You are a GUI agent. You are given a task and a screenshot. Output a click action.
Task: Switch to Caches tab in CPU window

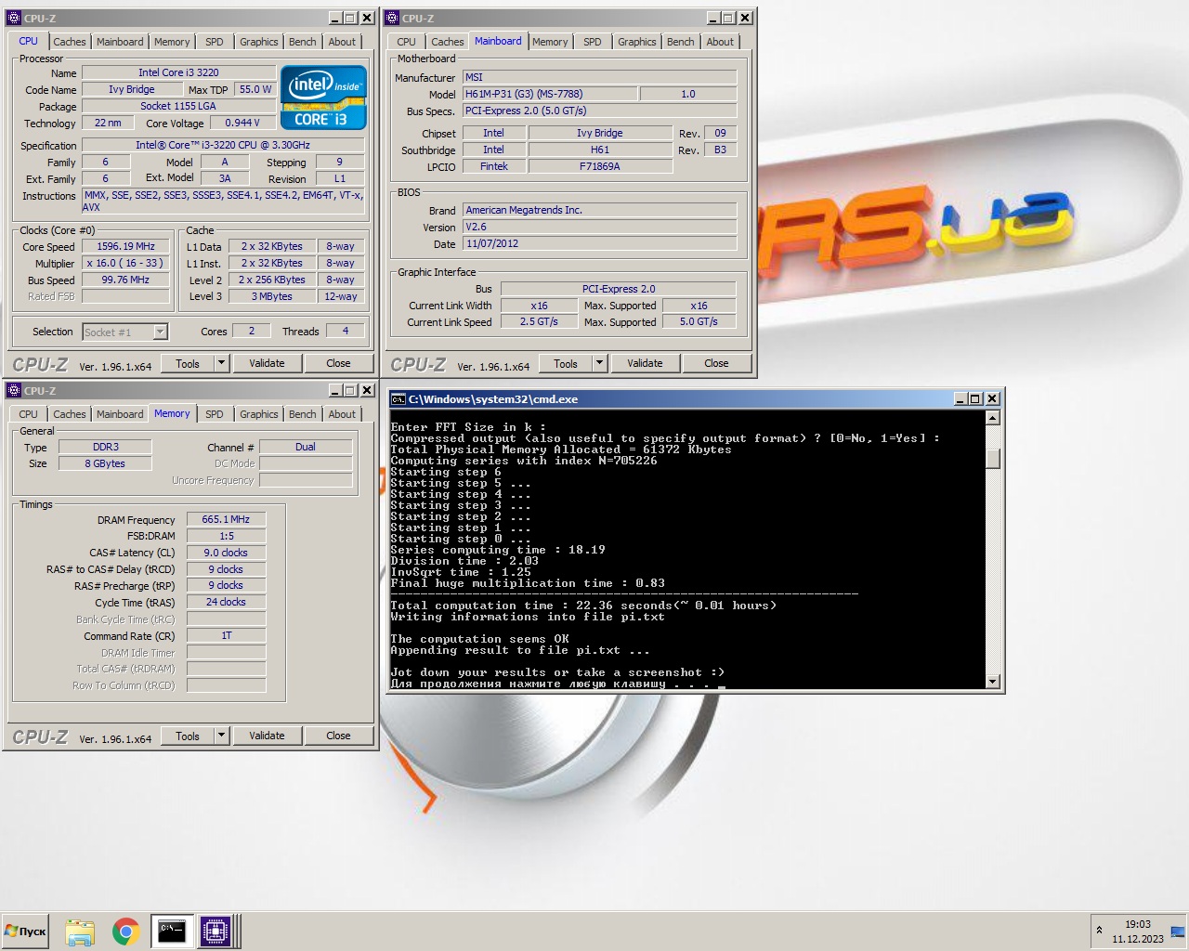(x=69, y=42)
